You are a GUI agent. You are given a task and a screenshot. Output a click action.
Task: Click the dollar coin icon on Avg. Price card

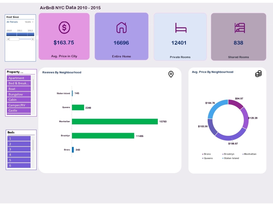coord(64,28)
